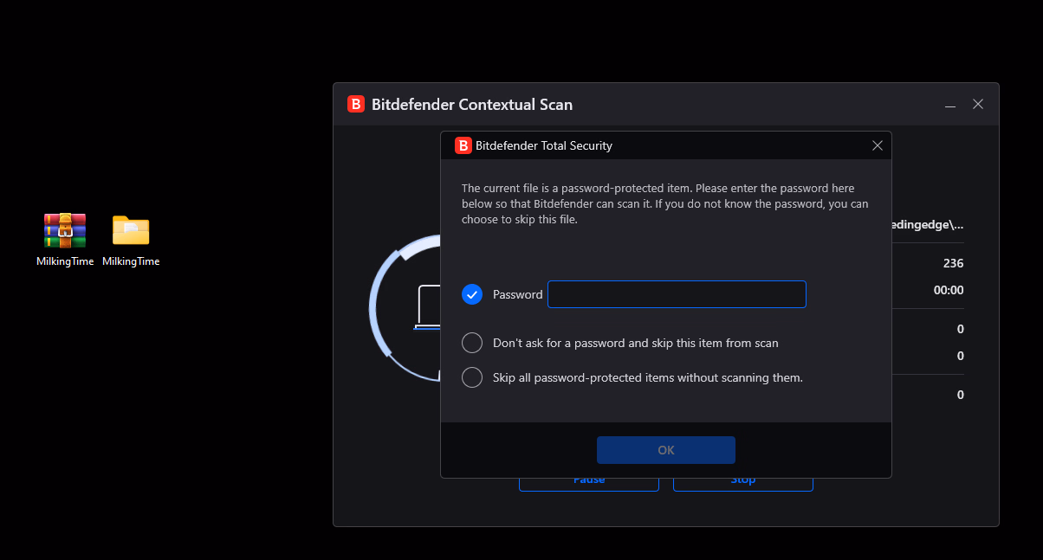Open the MilkingTime RAR archive icon
This screenshot has height=560, width=1043.
pos(65,230)
